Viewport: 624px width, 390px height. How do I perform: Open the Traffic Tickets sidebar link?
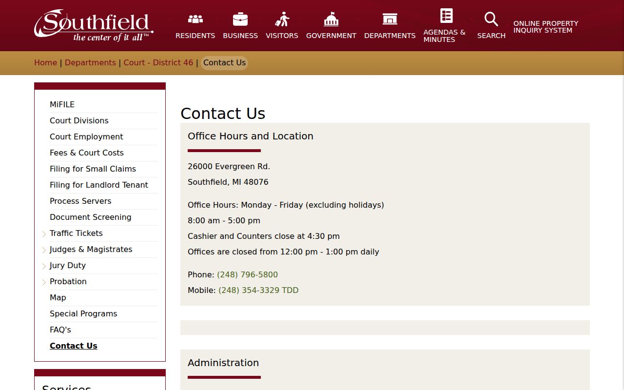(76, 234)
